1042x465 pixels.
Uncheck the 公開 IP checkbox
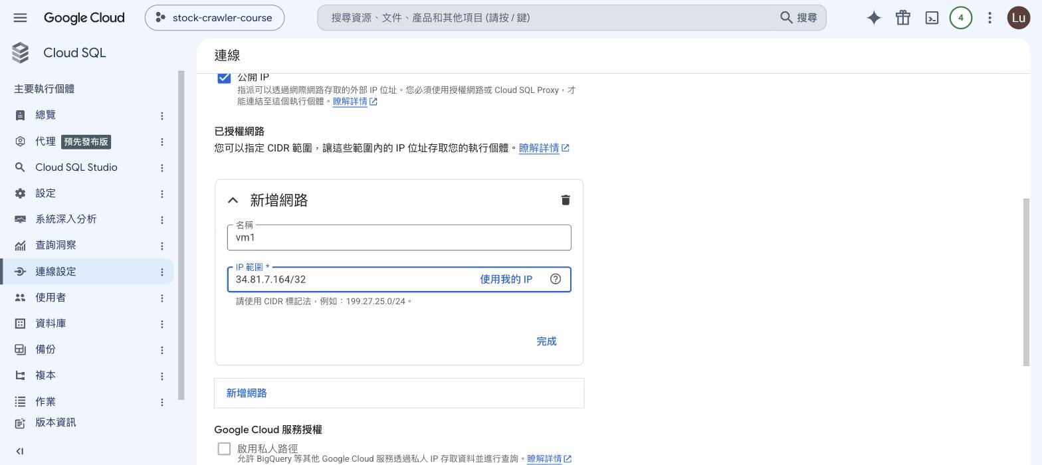tap(224, 77)
